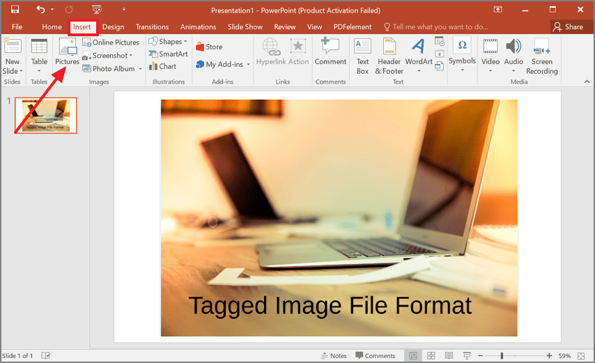Insert Object icon in Text group
The height and width of the screenshot is (363, 595).
pos(440,66)
